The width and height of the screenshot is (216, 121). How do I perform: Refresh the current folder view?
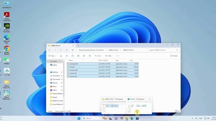click(x=66, y=50)
